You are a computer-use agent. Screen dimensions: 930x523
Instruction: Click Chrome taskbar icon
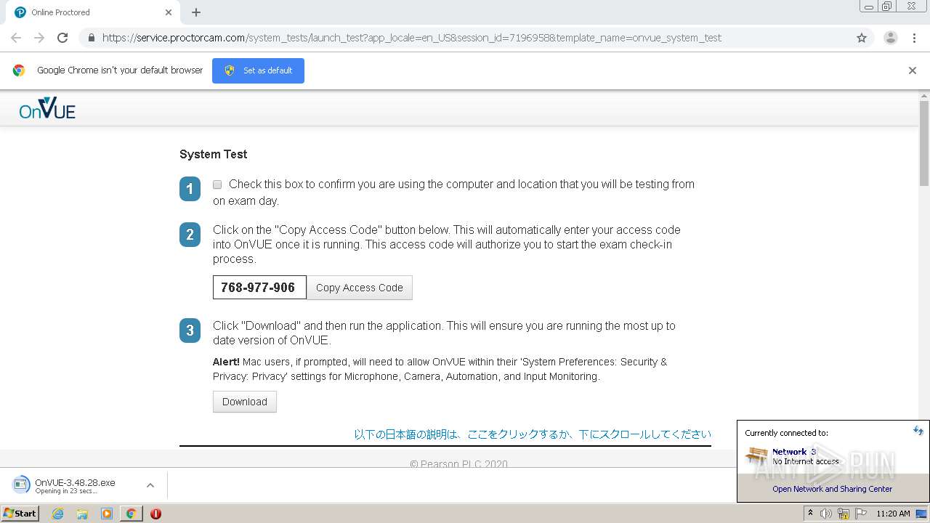(132, 514)
